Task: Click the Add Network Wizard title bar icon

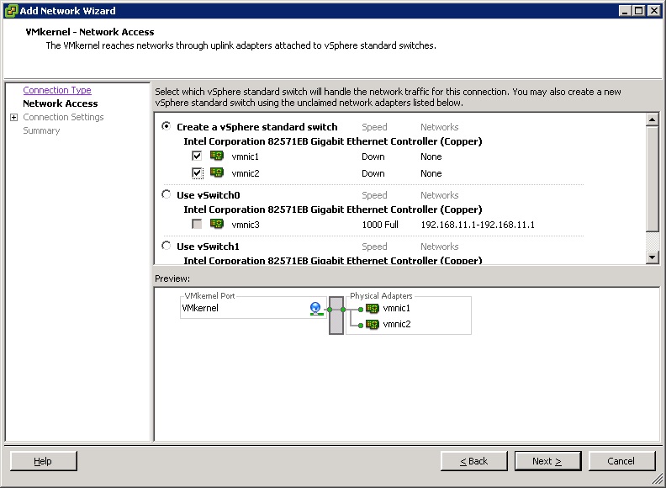Action: click(x=11, y=11)
